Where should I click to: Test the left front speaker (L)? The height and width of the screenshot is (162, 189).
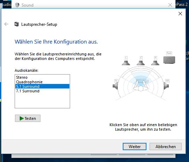[x=126, y=62]
